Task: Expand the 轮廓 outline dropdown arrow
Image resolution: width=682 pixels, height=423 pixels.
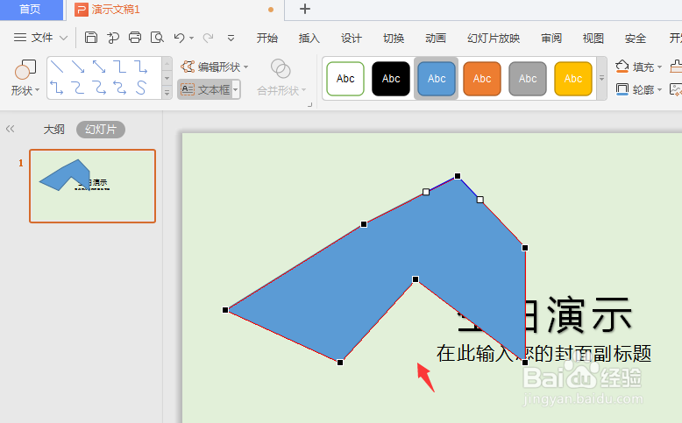Action: click(659, 90)
